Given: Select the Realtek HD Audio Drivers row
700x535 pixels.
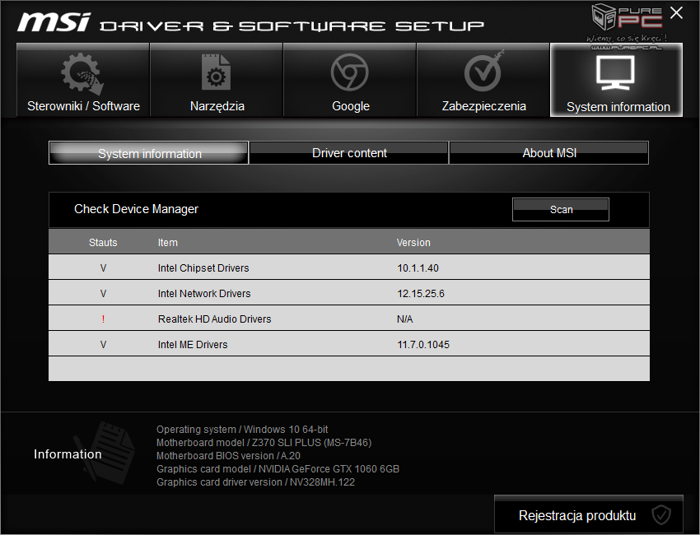Looking at the screenshot, I should click(349, 319).
